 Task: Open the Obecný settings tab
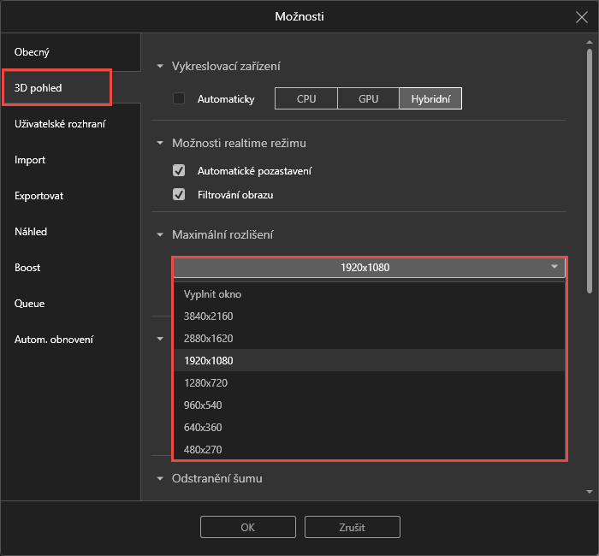click(x=32, y=52)
